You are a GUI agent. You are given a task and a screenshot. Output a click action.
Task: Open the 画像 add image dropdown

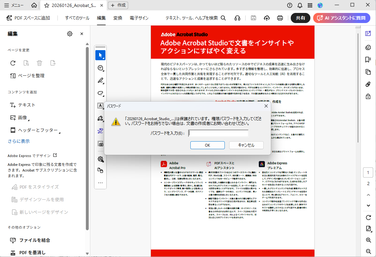click(20, 118)
